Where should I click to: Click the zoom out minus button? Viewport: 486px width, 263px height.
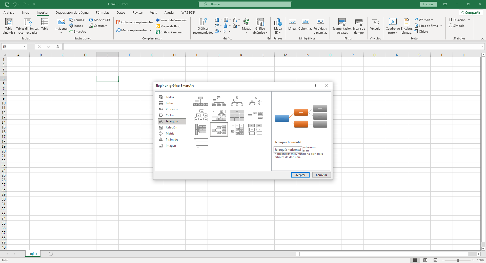[x=443, y=260]
